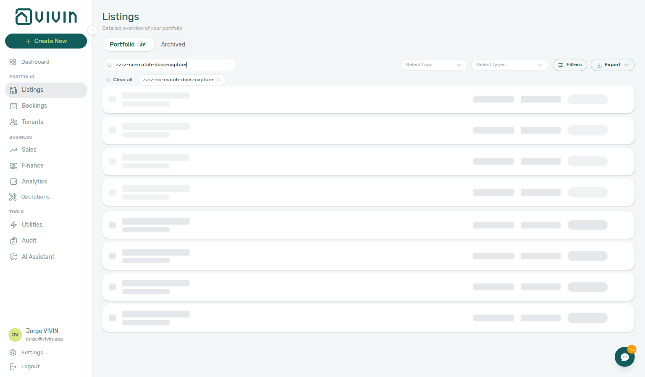Open Settings

(x=32, y=353)
